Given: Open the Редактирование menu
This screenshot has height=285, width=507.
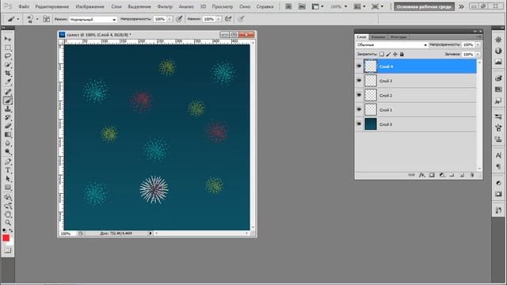Looking at the screenshot, I should [51, 6].
